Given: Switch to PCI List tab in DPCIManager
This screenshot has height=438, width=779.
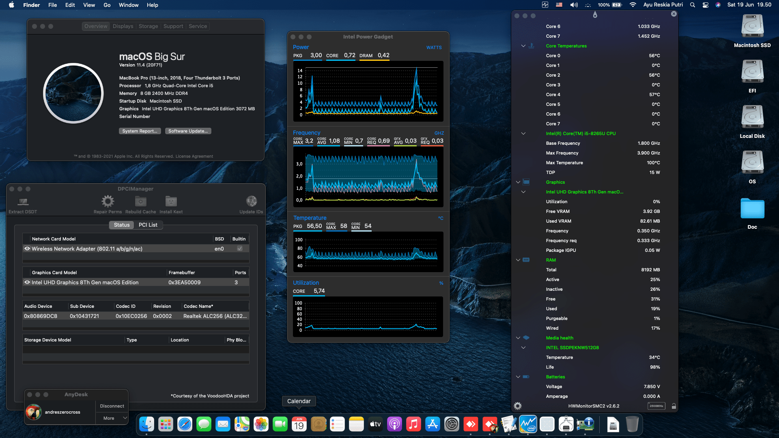Looking at the screenshot, I should [x=148, y=225].
